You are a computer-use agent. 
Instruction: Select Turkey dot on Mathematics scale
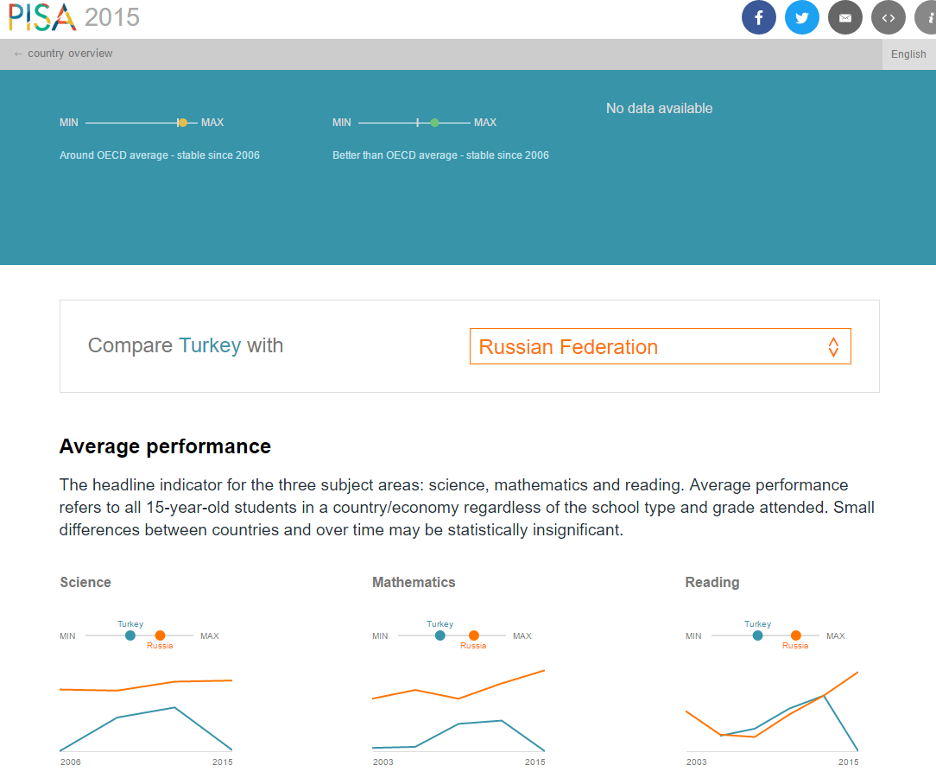pyautogui.click(x=440, y=635)
